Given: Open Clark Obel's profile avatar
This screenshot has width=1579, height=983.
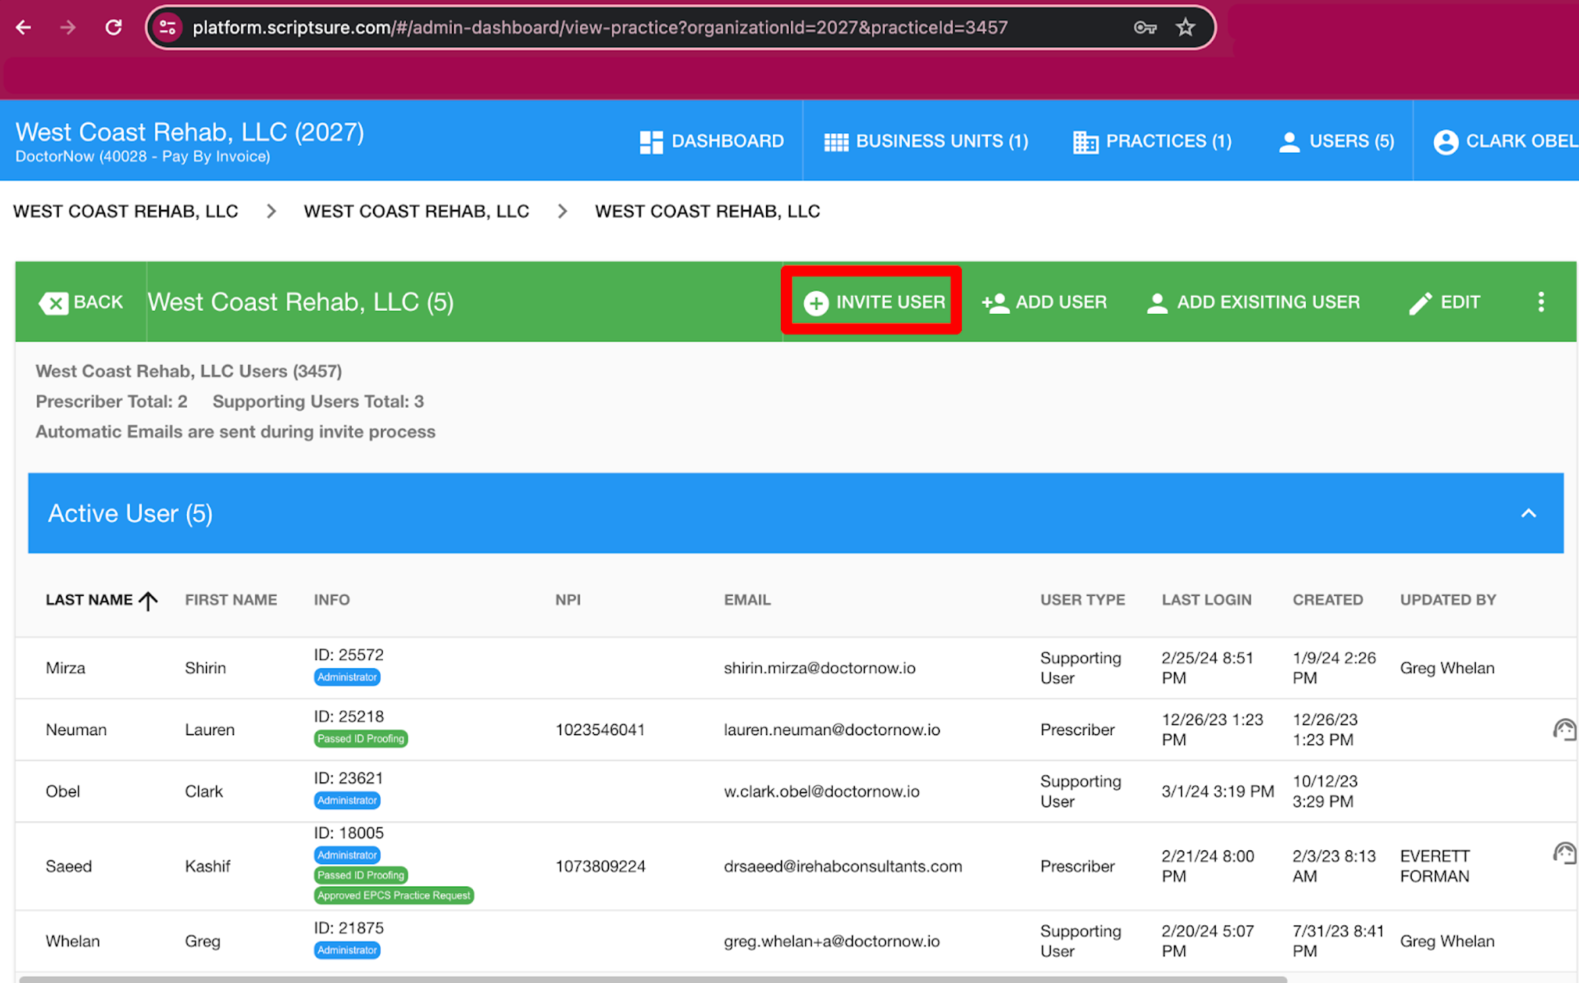Looking at the screenshot, I should 1446,141.
